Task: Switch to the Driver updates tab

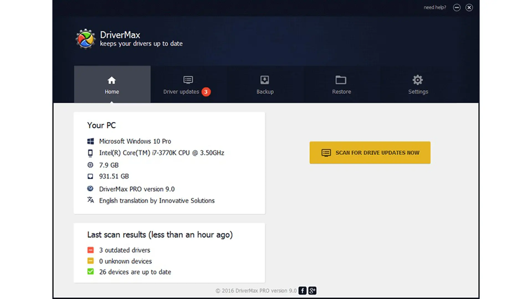Action: tap(181, 92)
